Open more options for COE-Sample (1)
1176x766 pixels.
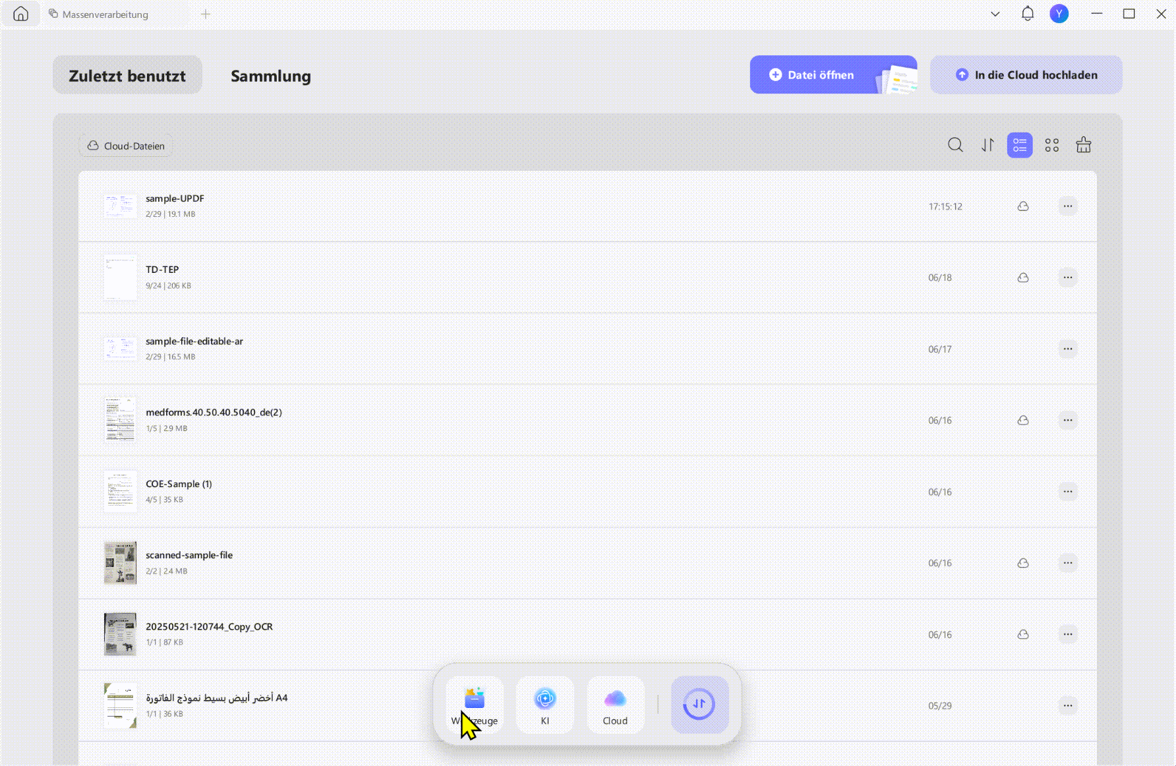pos(1068,491)
